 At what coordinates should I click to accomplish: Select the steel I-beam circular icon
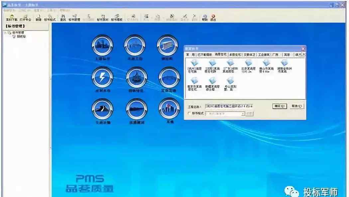168,46
